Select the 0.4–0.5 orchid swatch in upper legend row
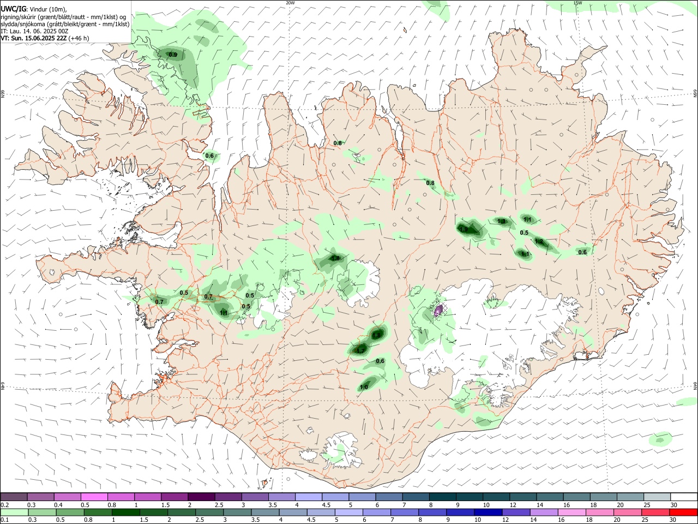This screenshot has width=698, height=524. click(68, 497)
